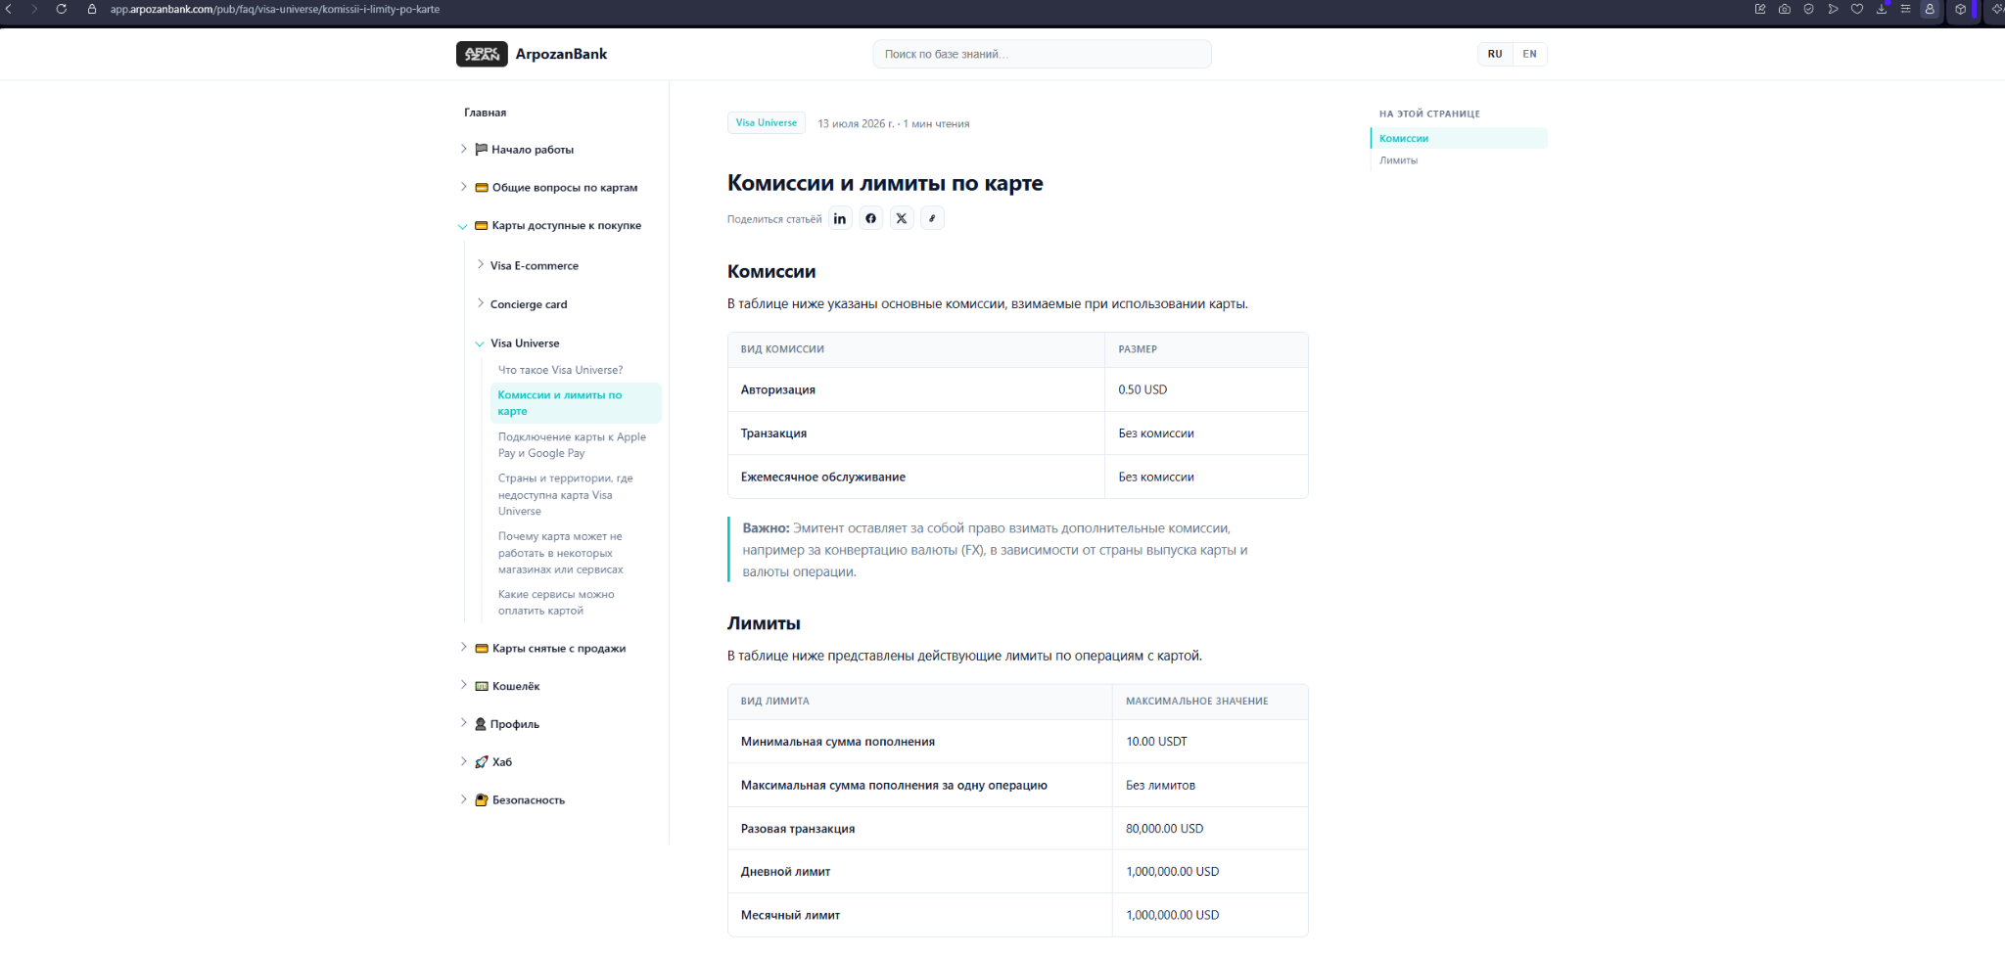The width and height of the screenshot is (2005, 956).
Task: Share the article on X
Action: click(902, 218)
